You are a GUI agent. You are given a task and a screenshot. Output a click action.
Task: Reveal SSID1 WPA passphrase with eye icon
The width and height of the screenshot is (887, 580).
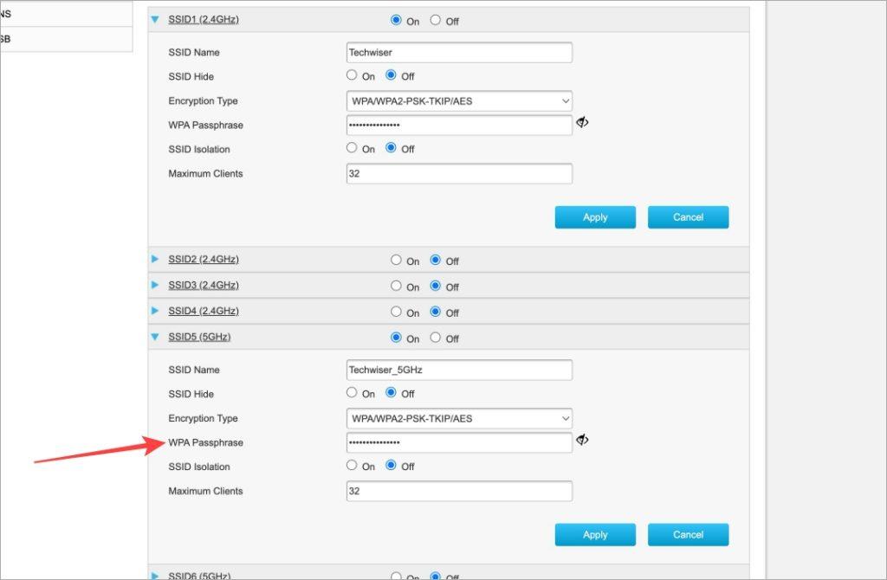[x=582, y=122]
